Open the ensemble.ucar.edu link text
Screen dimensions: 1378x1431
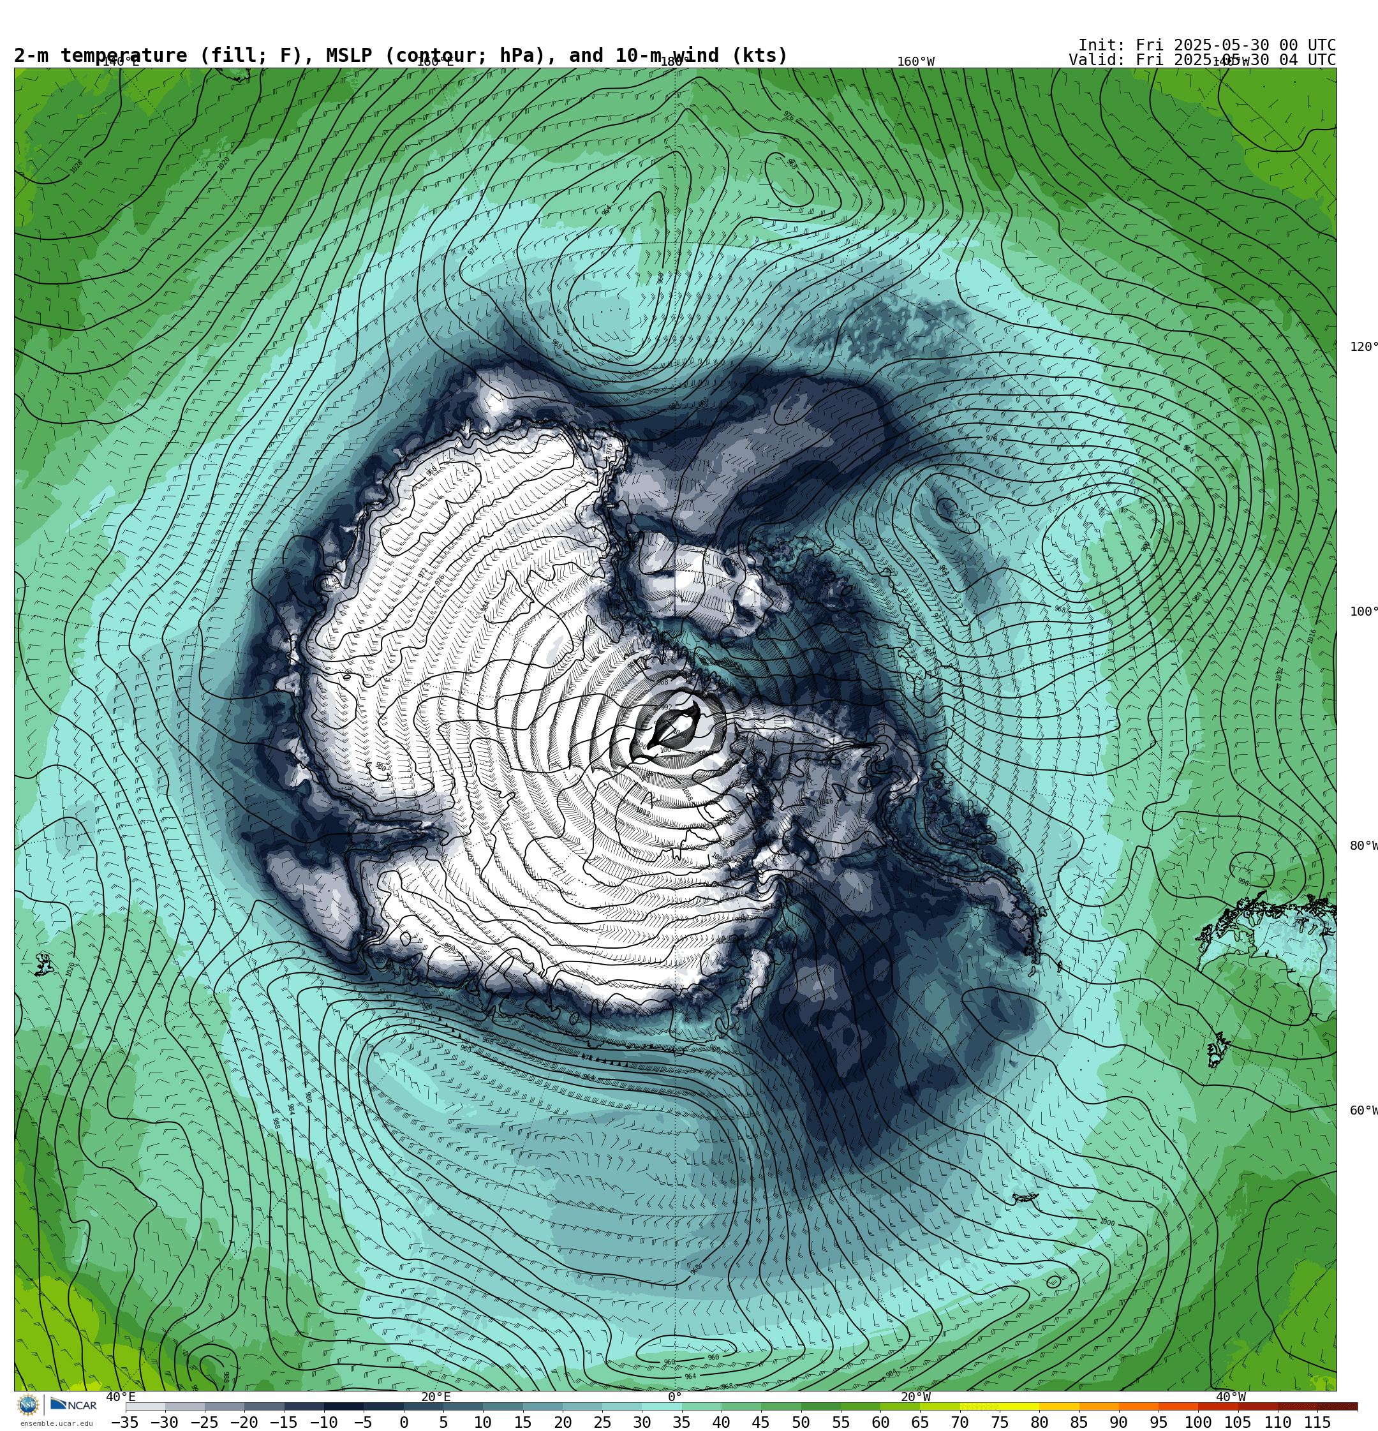click(56, 1423)
